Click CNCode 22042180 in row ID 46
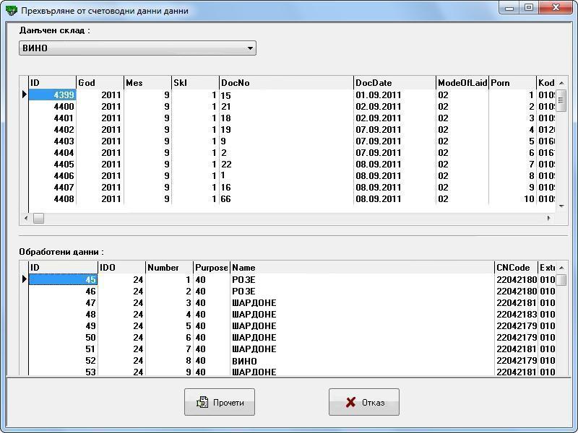Image resolution: width=578 pixels, height=433 pixels. click(x=516, y=292)
